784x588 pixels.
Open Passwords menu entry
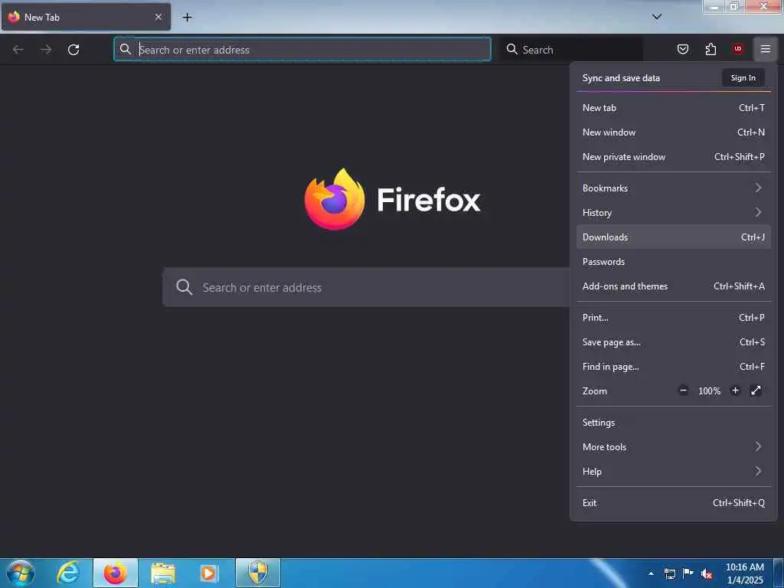click(674, 262)
